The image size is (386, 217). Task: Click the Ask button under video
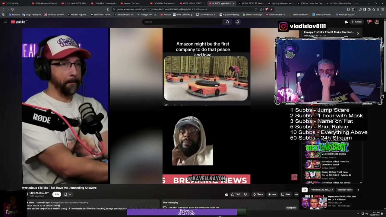pyautogui.click(x=272, y=194)
